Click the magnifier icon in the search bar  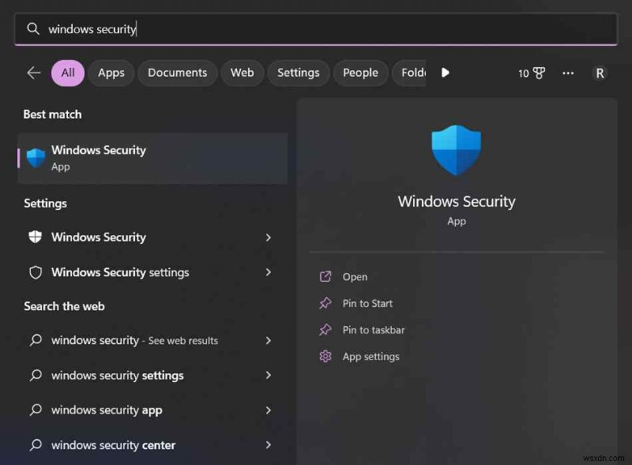(33, 28)
